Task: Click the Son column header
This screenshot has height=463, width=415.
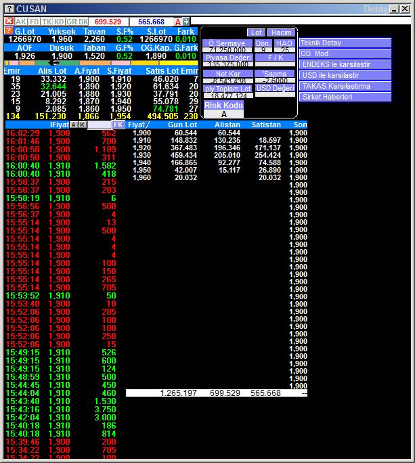Action: point(301,125)
